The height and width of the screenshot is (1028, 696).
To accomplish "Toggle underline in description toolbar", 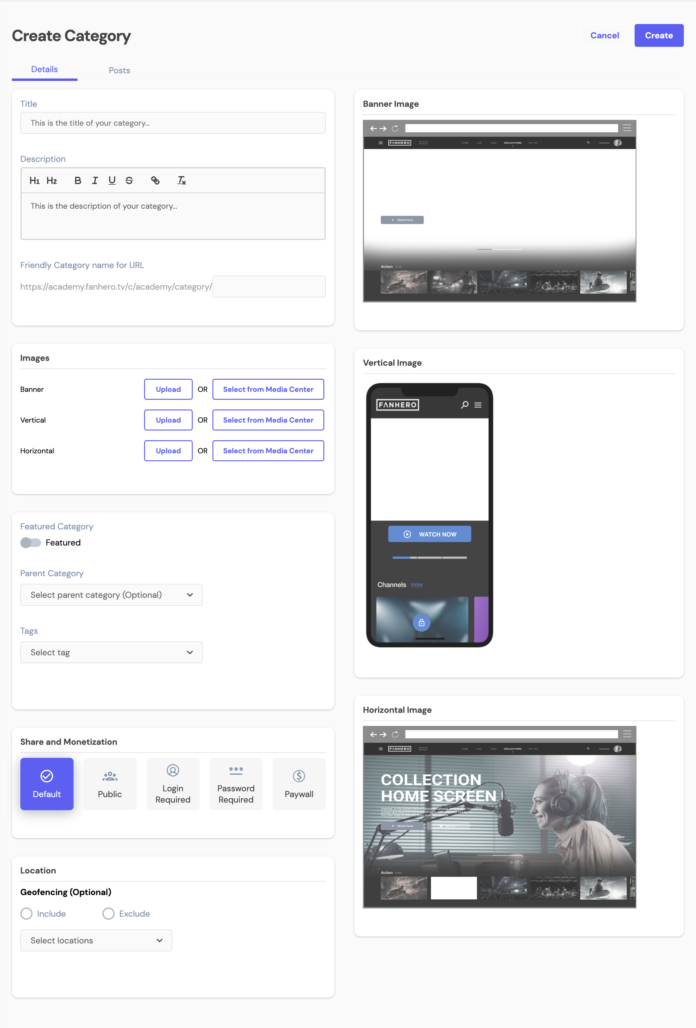I will (x=112, y=180).
